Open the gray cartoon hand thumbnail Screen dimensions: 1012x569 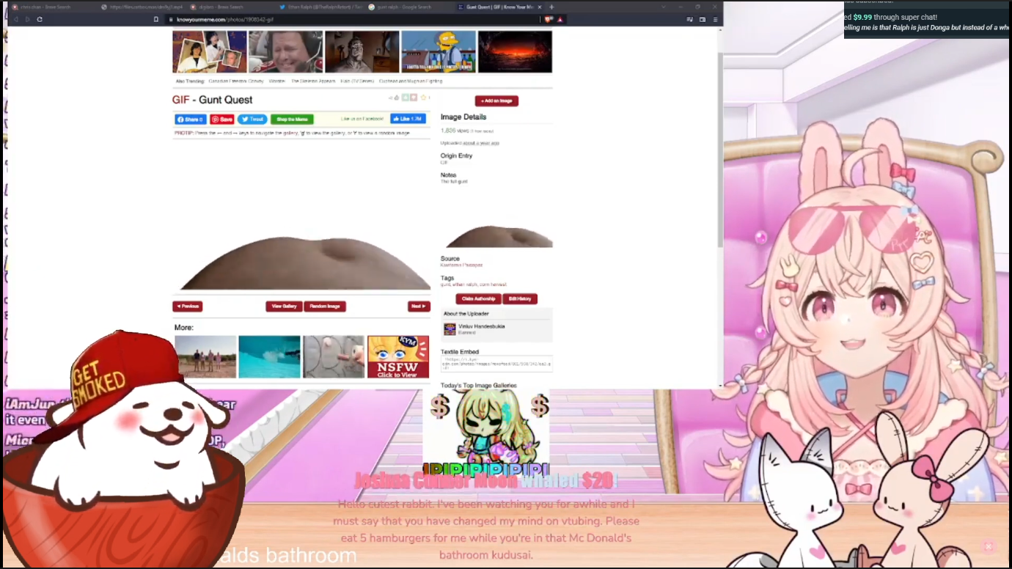334,357
